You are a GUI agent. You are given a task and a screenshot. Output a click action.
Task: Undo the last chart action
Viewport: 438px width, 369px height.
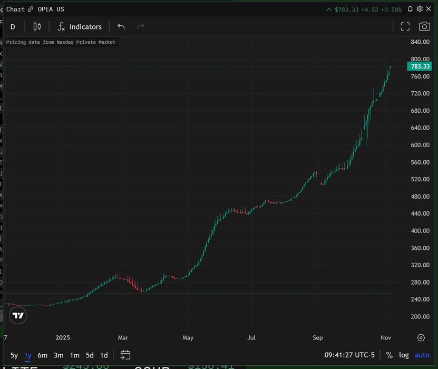(x=121, y=26)
